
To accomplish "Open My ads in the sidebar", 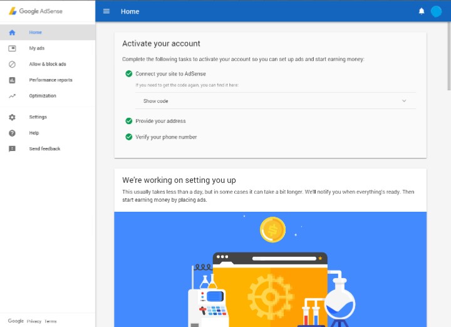I will pos(48,48).
